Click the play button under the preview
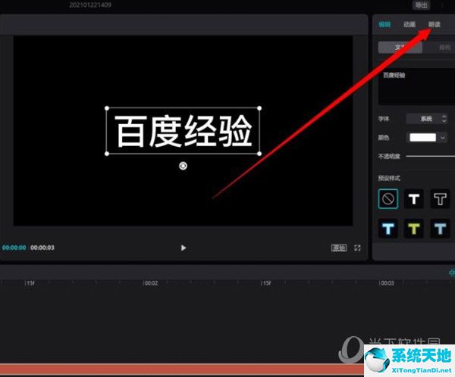The height and width of the screenshot is (377, 455). (x=184, y=248)
